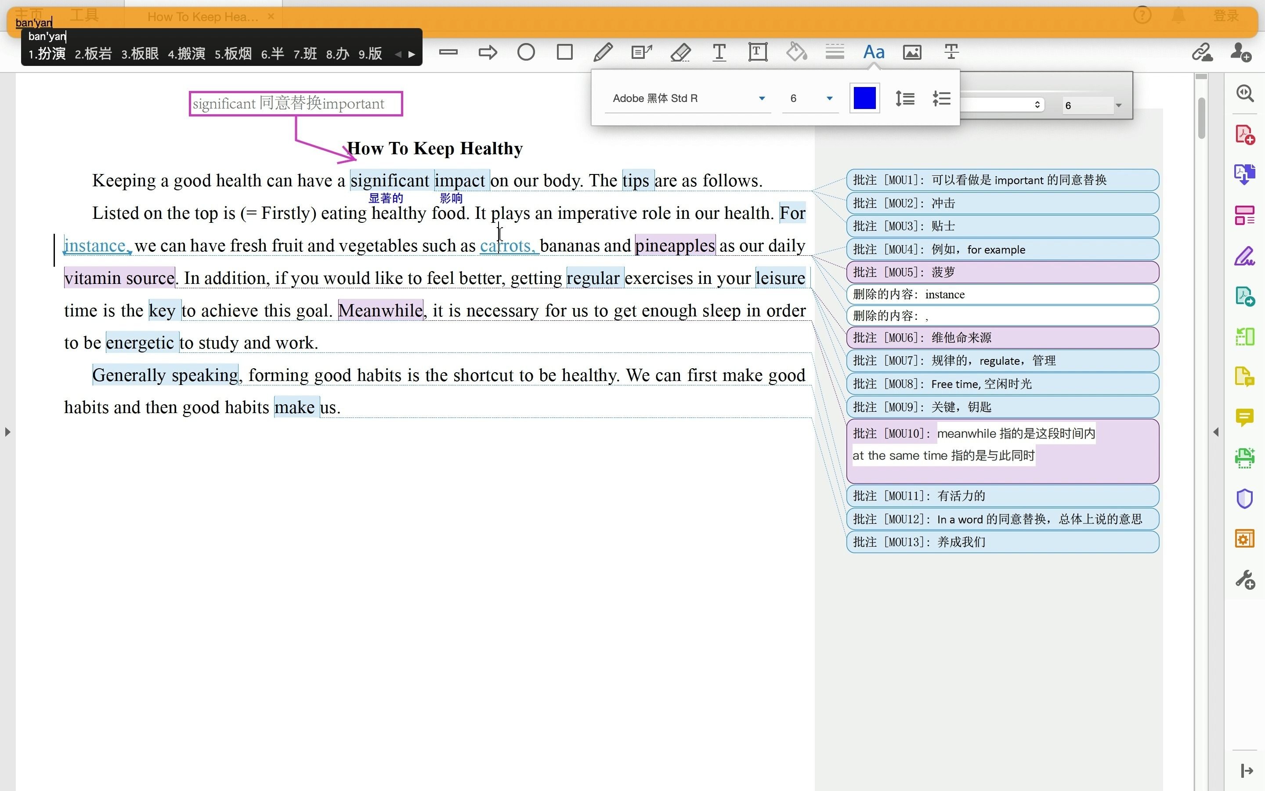
Task: Open the paragraph spacing option
Action: 941,98
